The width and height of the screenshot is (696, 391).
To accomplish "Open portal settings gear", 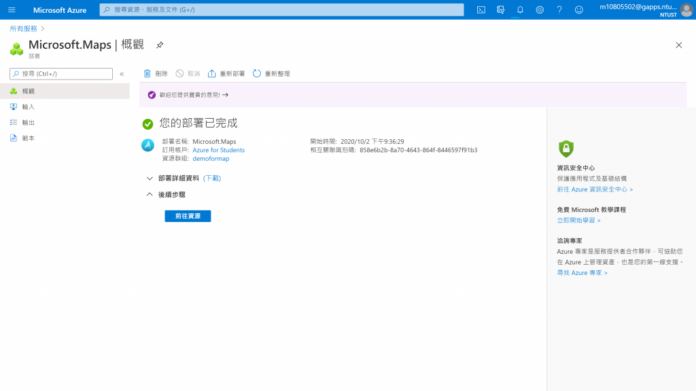I will tap(540, 10).
